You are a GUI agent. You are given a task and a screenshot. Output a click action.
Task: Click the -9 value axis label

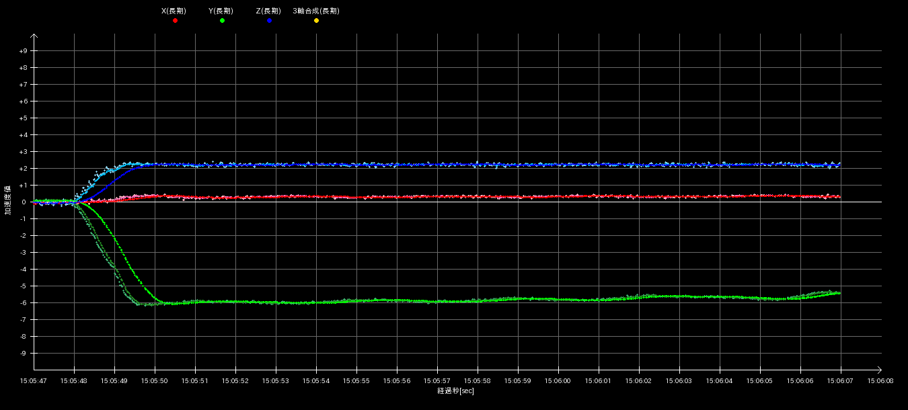click(x=24, y=354)
